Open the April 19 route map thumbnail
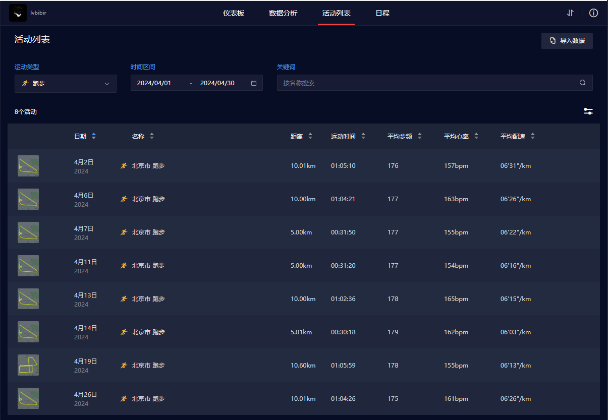Screen dimensions: 608x420 pos(28,366)
